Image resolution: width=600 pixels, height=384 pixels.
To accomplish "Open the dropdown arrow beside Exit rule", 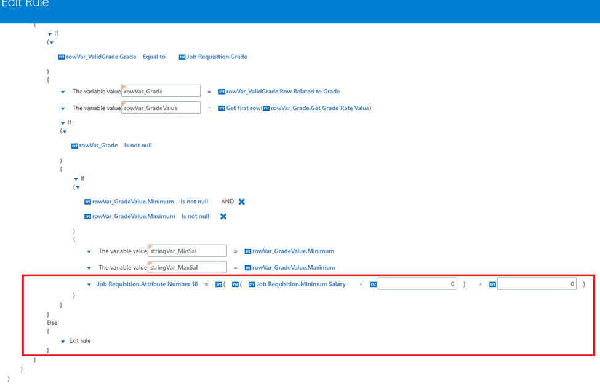I will (x=62, y=340).
